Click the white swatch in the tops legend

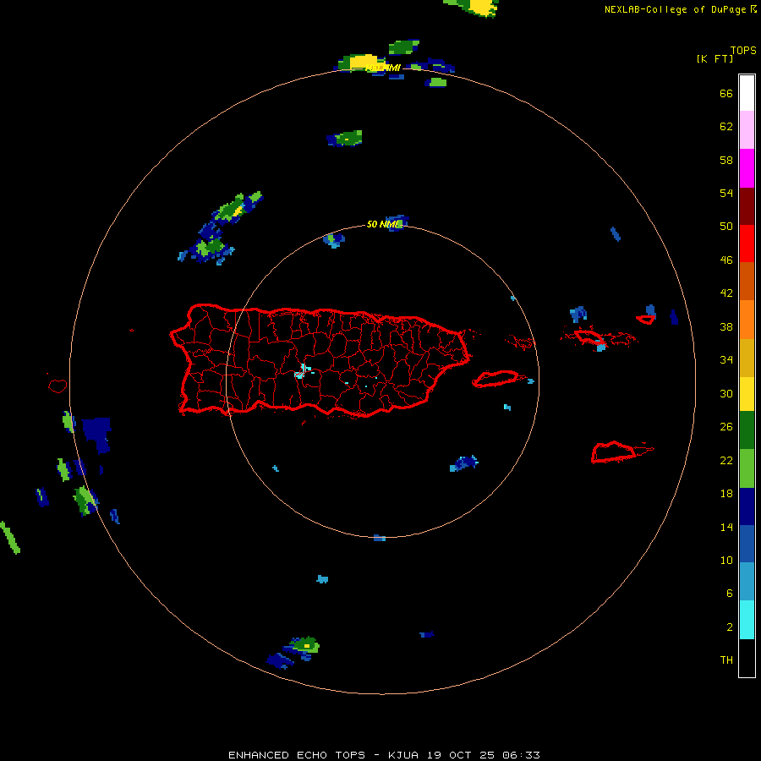[747, 93]
